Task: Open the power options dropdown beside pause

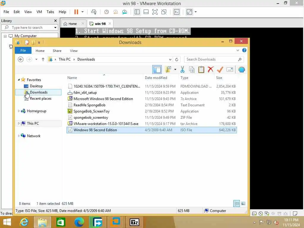Action: (x=83, y=12)
